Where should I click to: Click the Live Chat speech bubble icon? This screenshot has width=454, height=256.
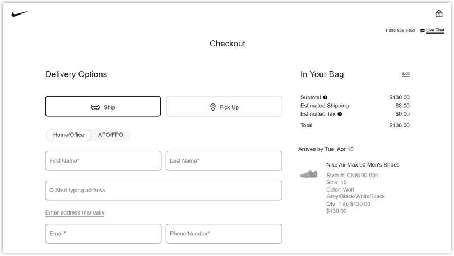(423, 31)
